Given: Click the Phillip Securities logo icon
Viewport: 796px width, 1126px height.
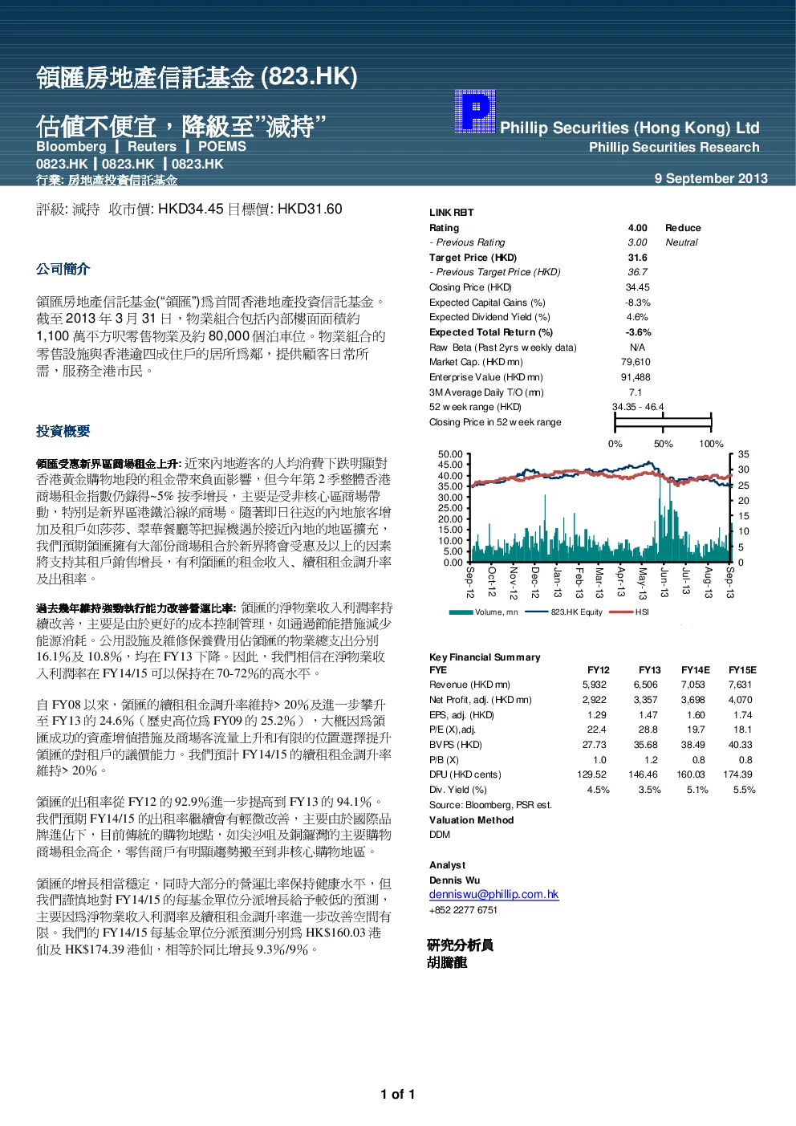Looking at the screenshot, I should 475,112.
